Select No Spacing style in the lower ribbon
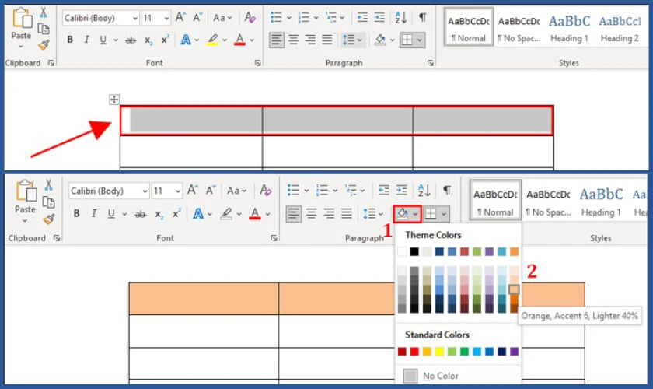The width and height of the screenshot is (653, 389). pyautogui.click(x=548, y=202)
